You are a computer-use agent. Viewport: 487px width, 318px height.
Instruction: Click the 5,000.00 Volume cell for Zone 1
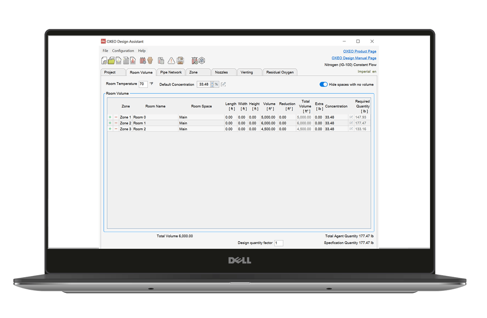pos(269,117)
